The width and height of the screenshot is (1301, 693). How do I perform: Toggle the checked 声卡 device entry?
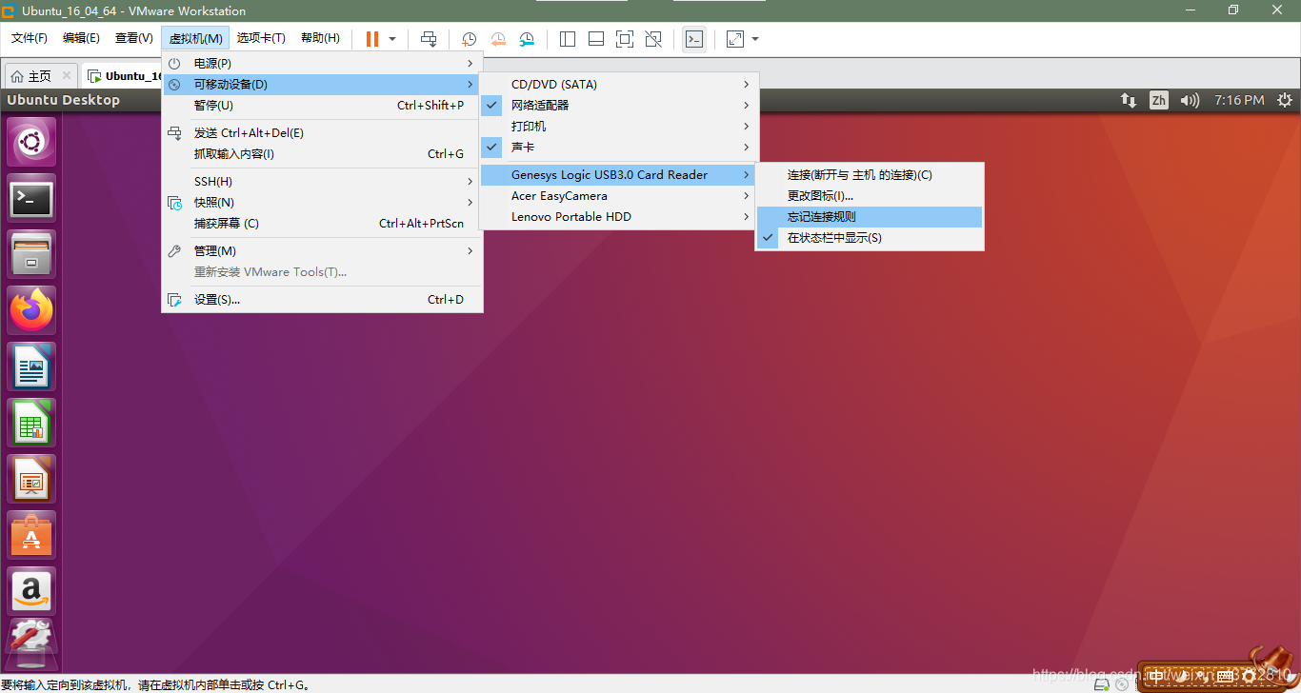click(x=619, y=148)
